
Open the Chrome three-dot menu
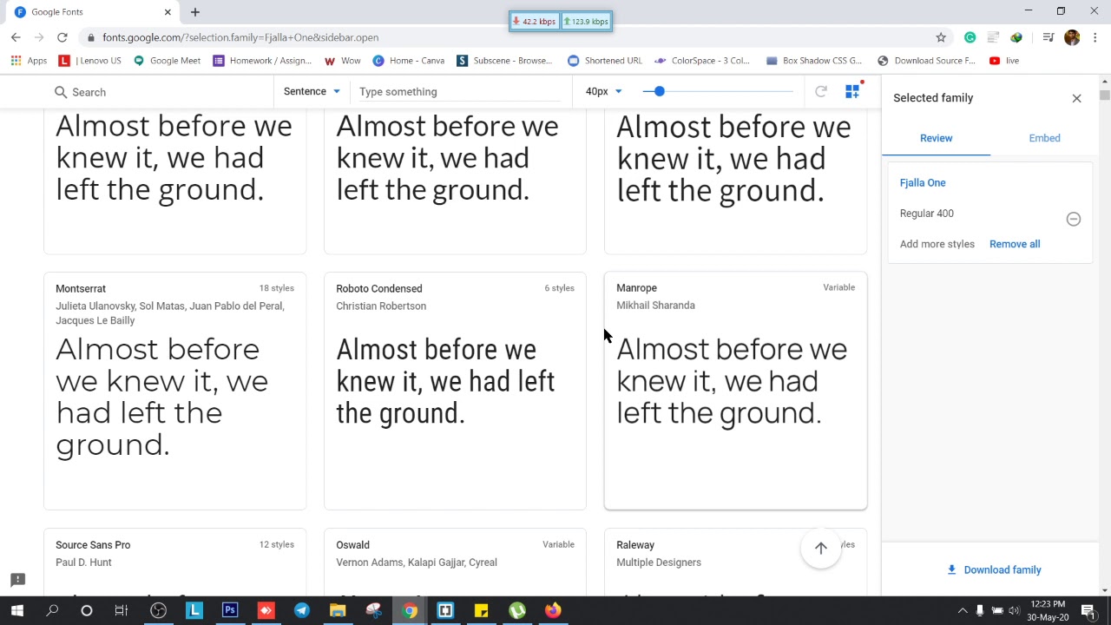(x=1095, y=37)
